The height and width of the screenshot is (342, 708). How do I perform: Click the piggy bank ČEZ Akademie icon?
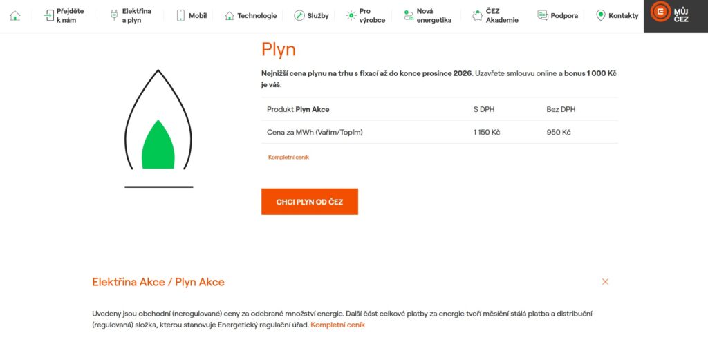click(478, 16)
